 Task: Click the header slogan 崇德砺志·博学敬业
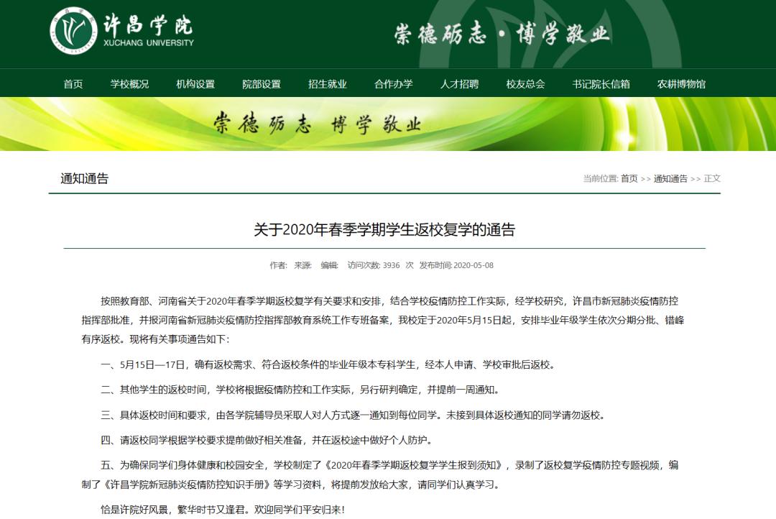[x=502, y=35]
